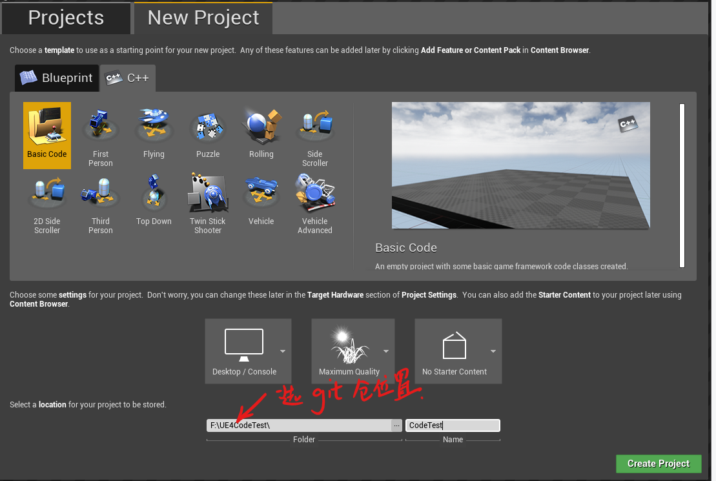
Task: Click the Create Project button
Action: [659, 464]
